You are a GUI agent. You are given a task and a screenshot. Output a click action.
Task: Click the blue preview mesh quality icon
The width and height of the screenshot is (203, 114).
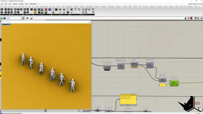coord(202,18)
